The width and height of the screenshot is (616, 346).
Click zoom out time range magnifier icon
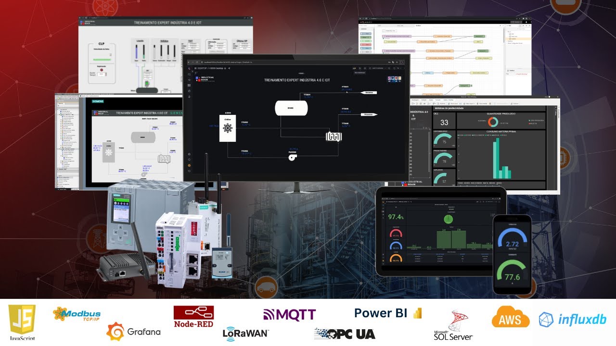pos(389,68)
